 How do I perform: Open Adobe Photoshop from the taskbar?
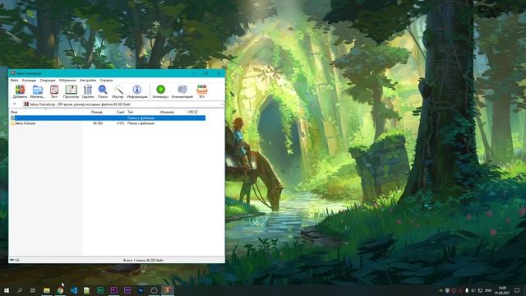(x=141, y=290)
